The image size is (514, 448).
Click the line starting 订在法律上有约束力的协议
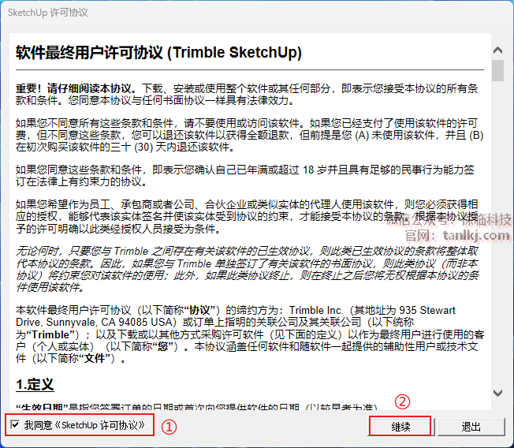click(x=81, y=181)
